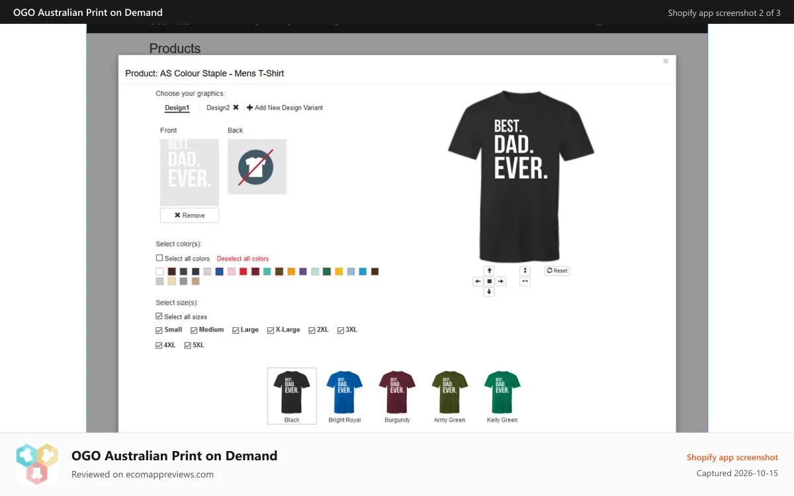The width and height of the screenshot is (794, 496).
Task: Preview the Burgundy shirt thumbnail
Action: [397, 396]
